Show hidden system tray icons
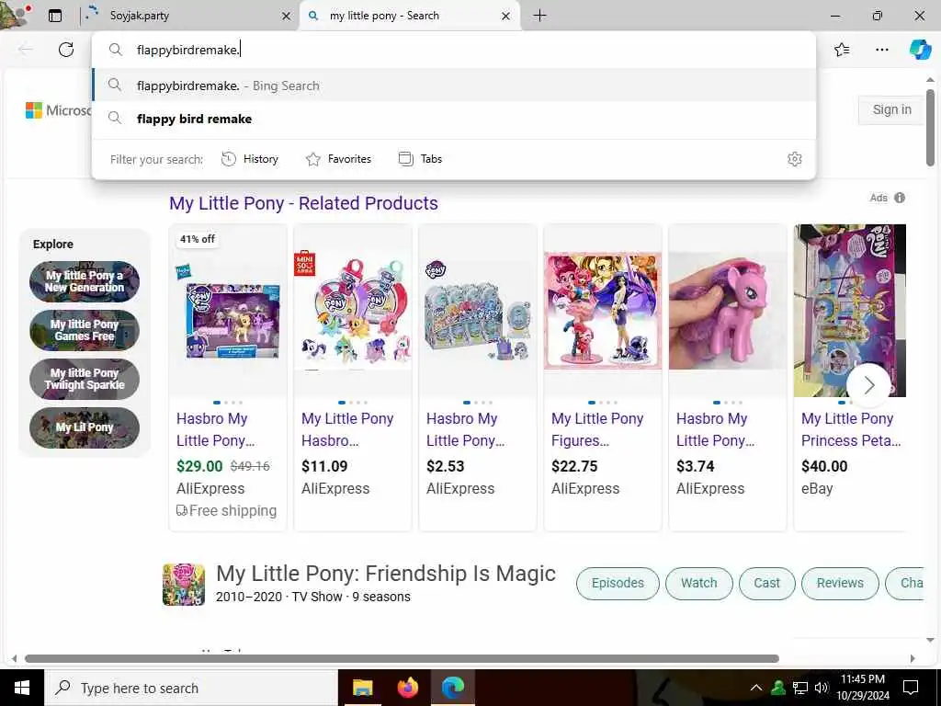Screen dimensions: 941x706 pyautogui.click(x=756, y=688)
